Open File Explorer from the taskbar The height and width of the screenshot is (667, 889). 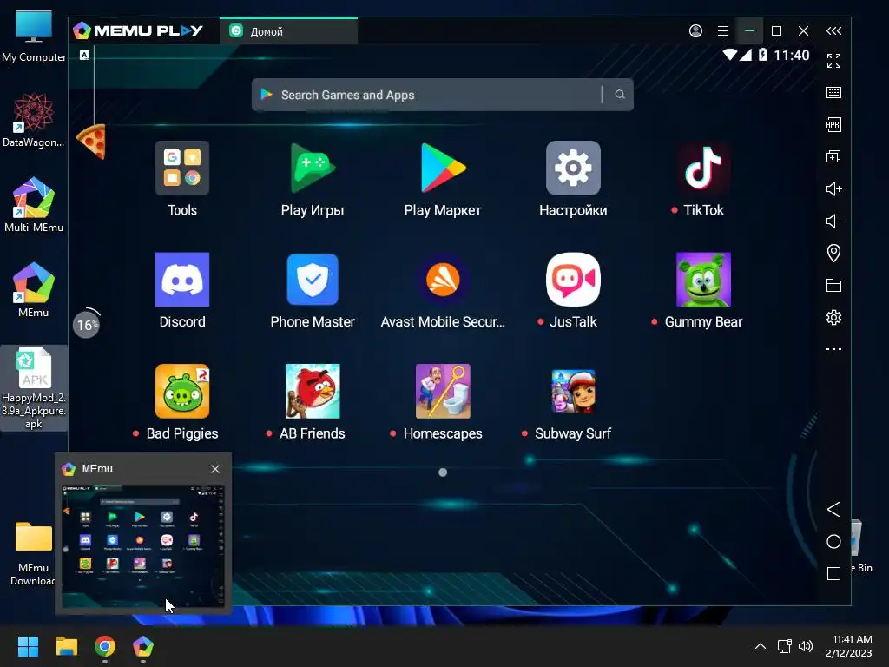66,646
